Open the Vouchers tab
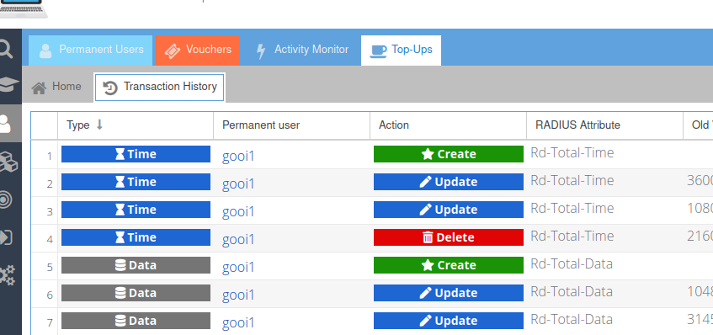The width and height of the screenshot is (713, 335). tap(198, 50)
